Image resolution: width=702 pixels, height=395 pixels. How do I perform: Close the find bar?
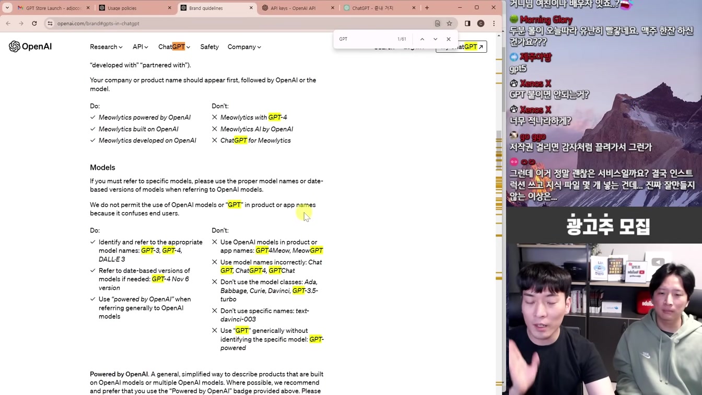[x=448, y=39]
